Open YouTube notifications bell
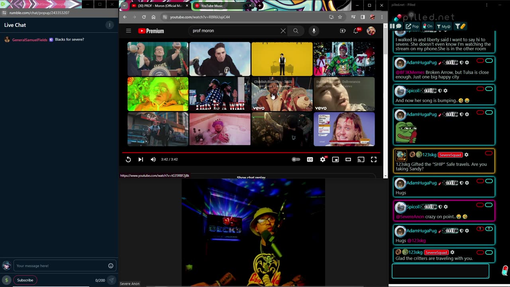Screen dimensions: 510x287 pyautogui.click(x=356, y=31)
